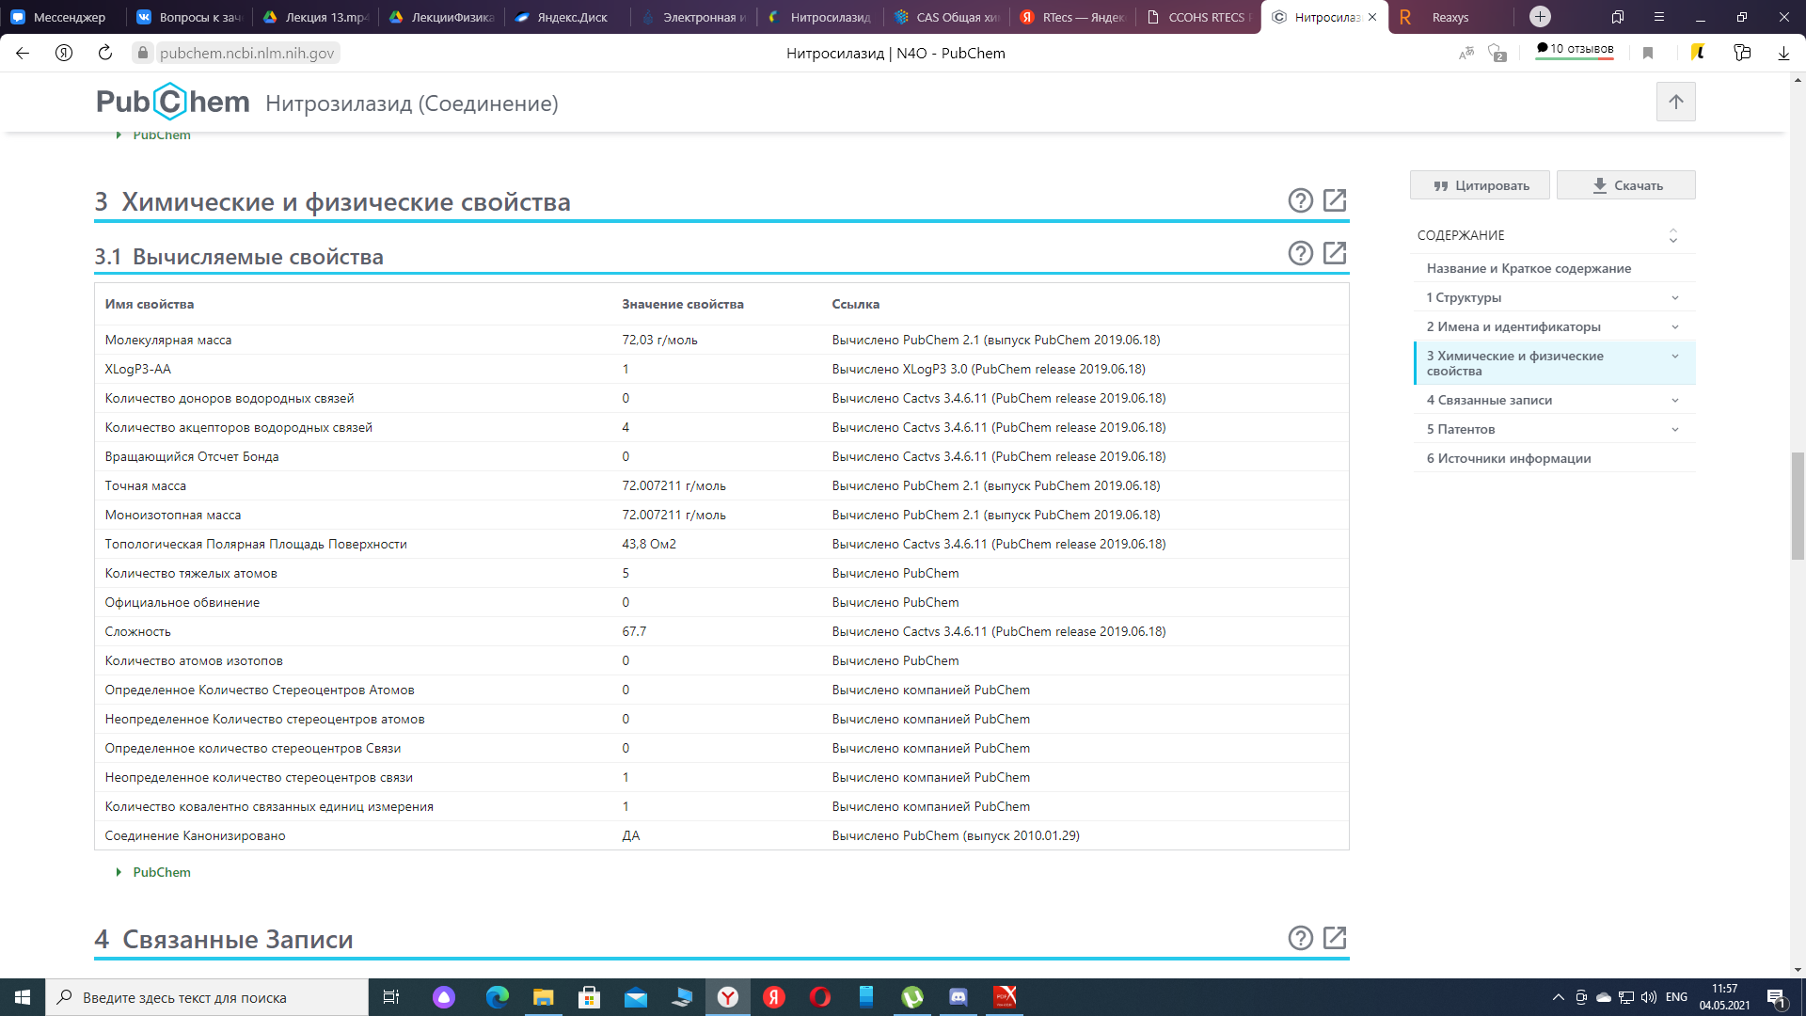Open 6 Источники информации in contents
Image resolution: width=1806 pixels, height=1016 pixels.
[x=1508, y=459]
